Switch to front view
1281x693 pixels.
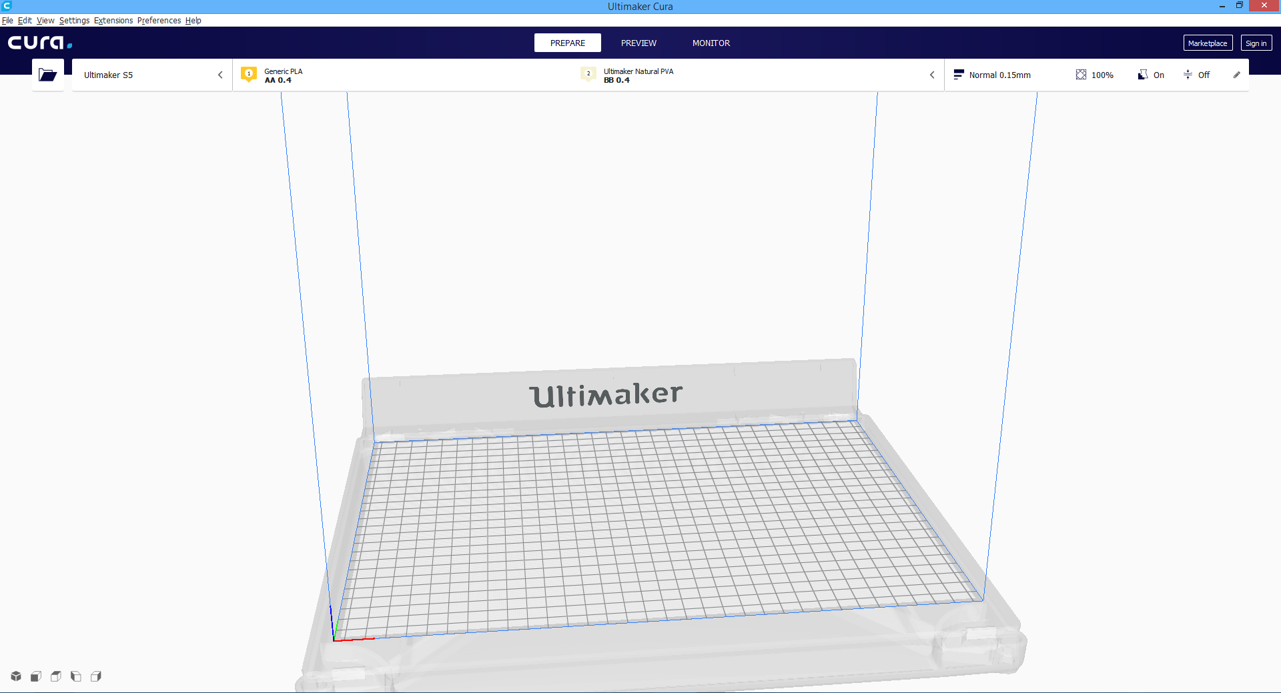tap(36, 676)
